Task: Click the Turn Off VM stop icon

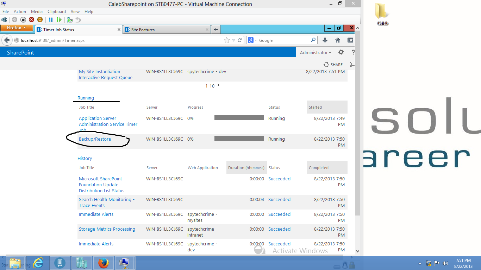Action: [x=23, y=20]
